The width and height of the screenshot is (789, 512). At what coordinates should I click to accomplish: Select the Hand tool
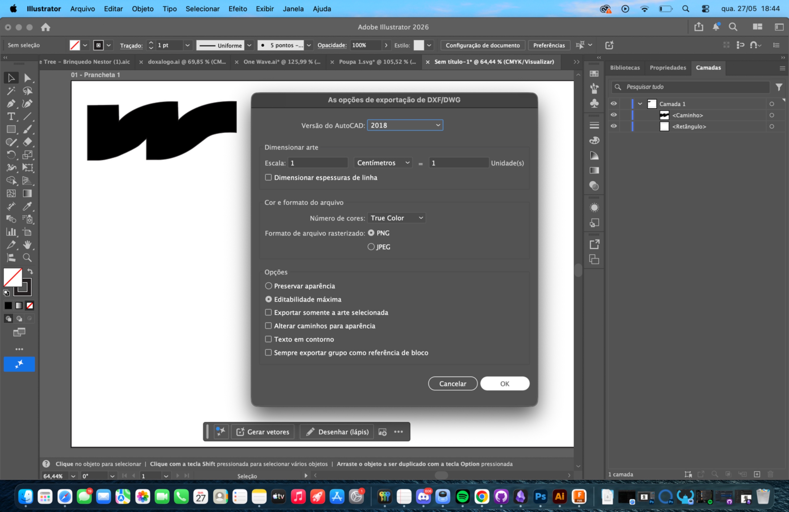(x=27, y=245)
